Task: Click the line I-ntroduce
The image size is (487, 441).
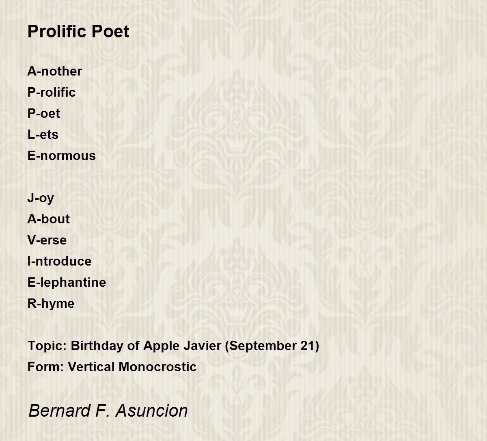Action: coord(60,261)
